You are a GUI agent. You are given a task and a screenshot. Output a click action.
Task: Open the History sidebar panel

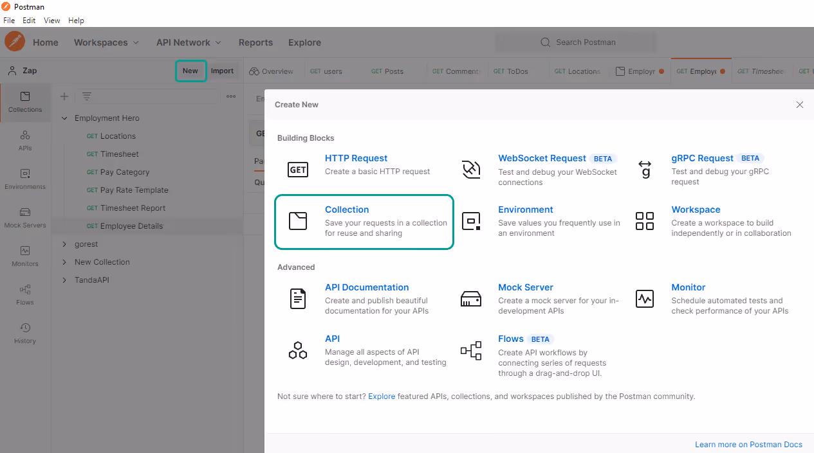point(25,333)
